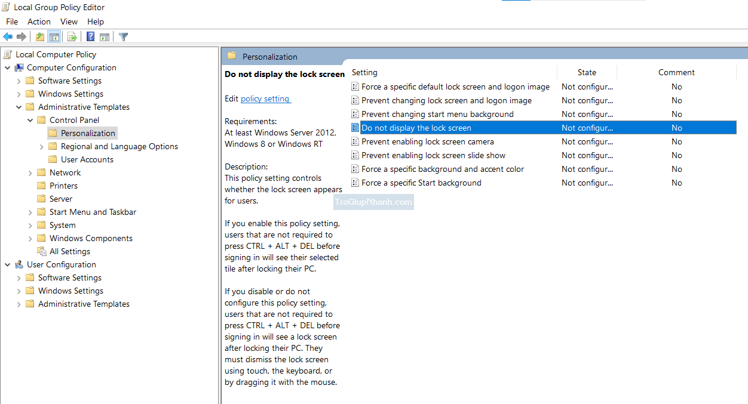The image size is (748, 404).
Task: Select 'Prevent enabling lock screen camera' policy
Action: tap(427, 142)
